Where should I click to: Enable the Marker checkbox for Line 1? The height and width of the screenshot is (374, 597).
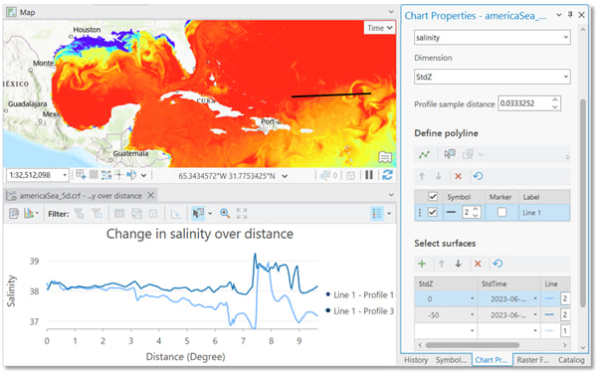(x=501, y=212)
